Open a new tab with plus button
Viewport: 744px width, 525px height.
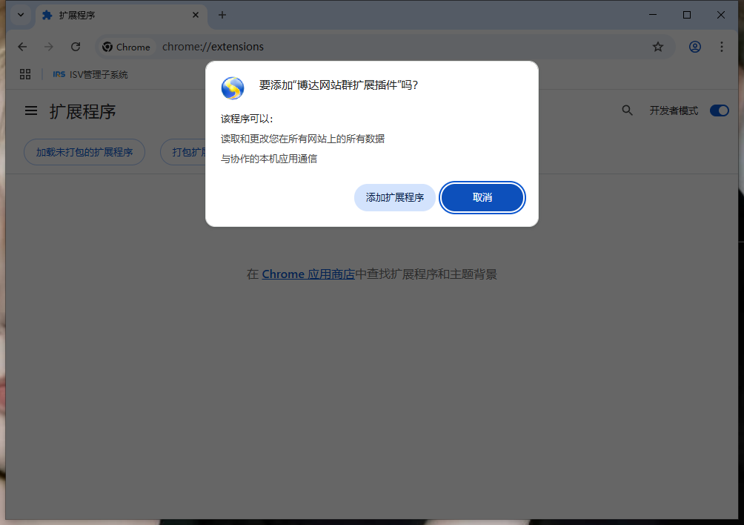222,15
